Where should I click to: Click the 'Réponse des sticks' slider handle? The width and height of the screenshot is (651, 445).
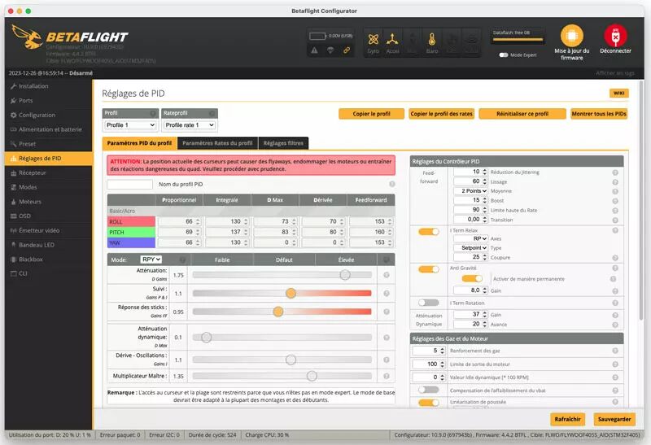click(277, 312)
